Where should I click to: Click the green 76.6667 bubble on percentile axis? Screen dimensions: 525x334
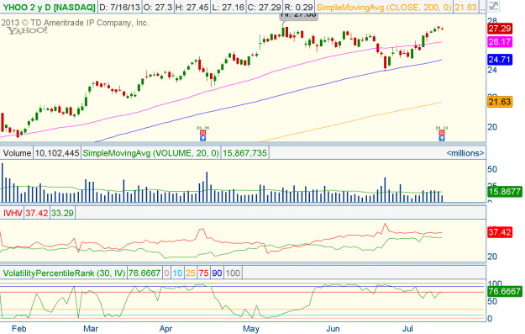tap(505, 291)
